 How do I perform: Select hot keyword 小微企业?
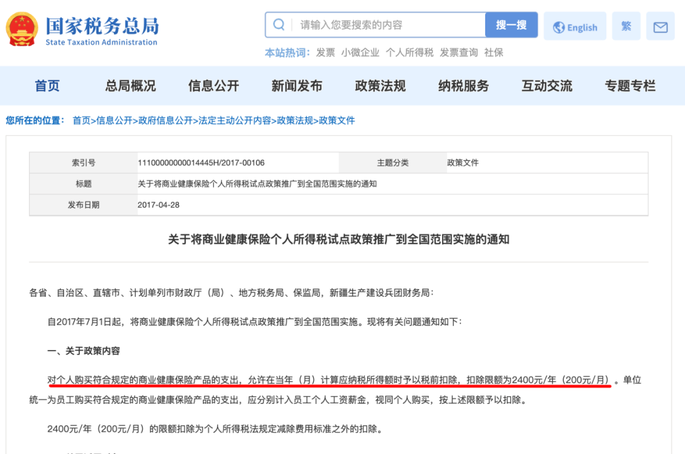(360, 53)
